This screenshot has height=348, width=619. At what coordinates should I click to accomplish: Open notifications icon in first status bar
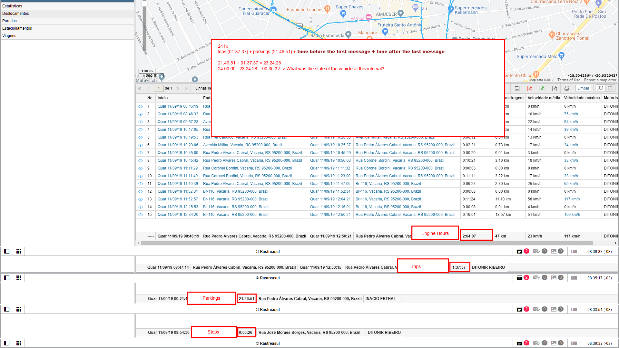[x=519, y=251]
